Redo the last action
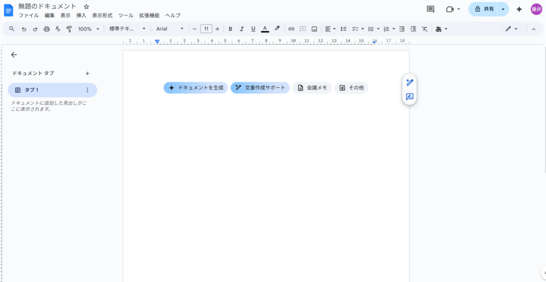Image resolution: width=546 pixels, height=282 pixels. click(x=35, y=29)
